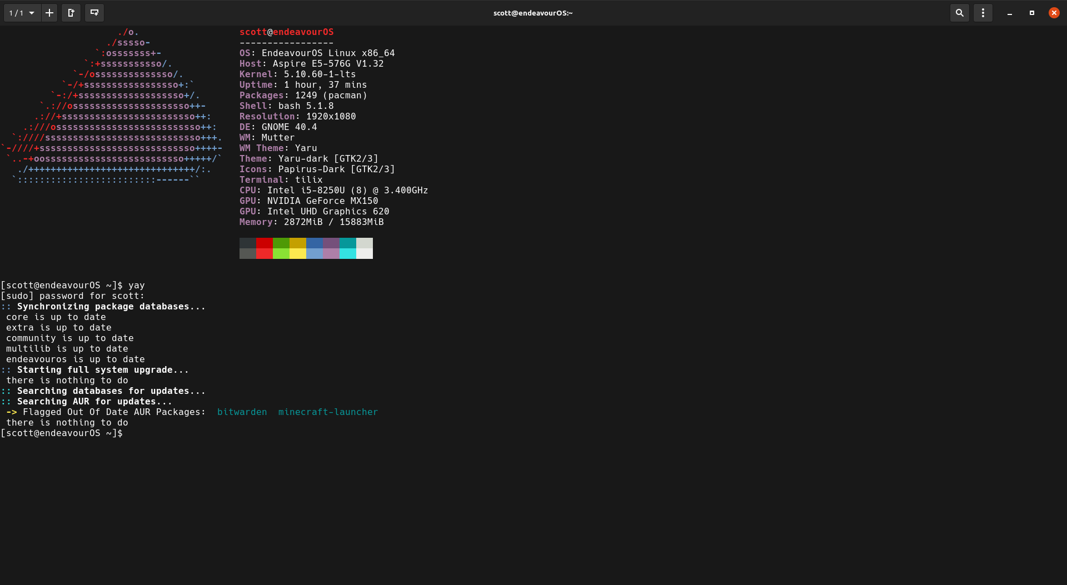Click the 'Starting full system upgrade...' line
Viewport: 1067px width, 585px height.
(x=95, y=370)
